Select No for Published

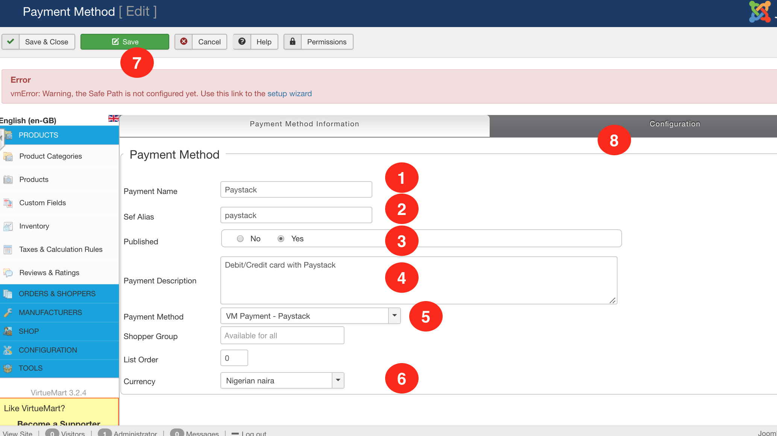(240, 239)
